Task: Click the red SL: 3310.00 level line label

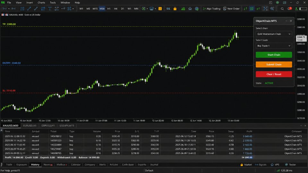Action: (9, 91)
